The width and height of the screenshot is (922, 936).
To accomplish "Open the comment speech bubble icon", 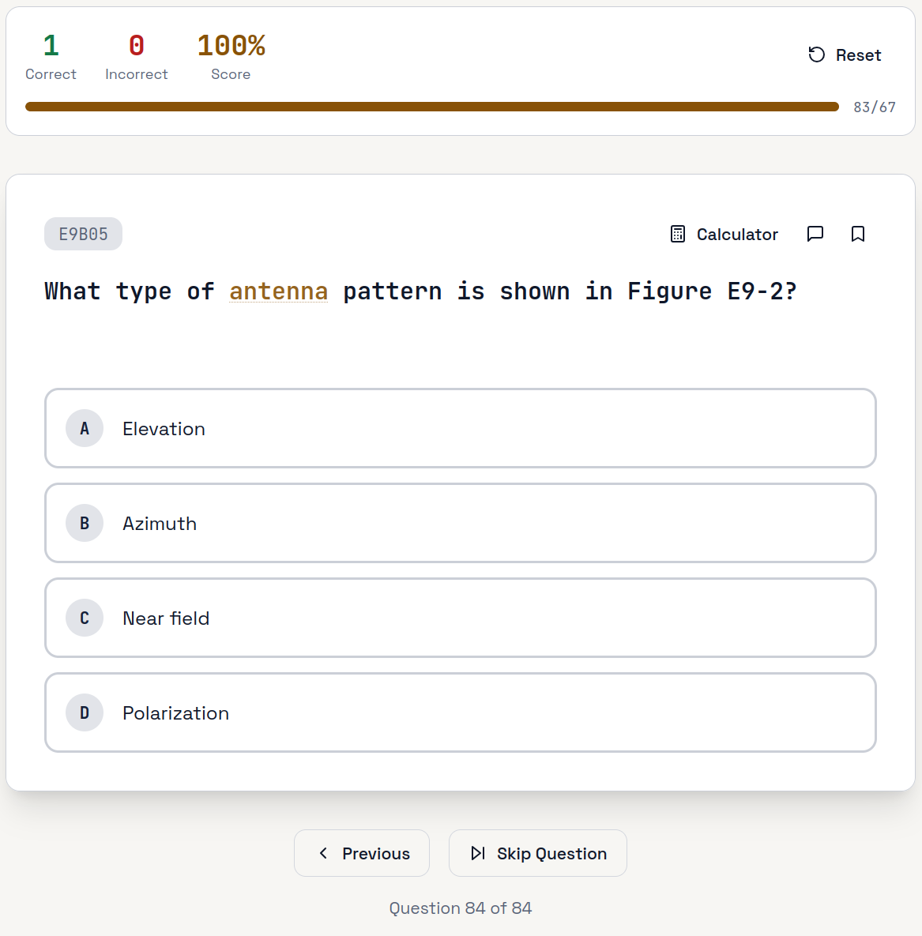I will point(815,234).
